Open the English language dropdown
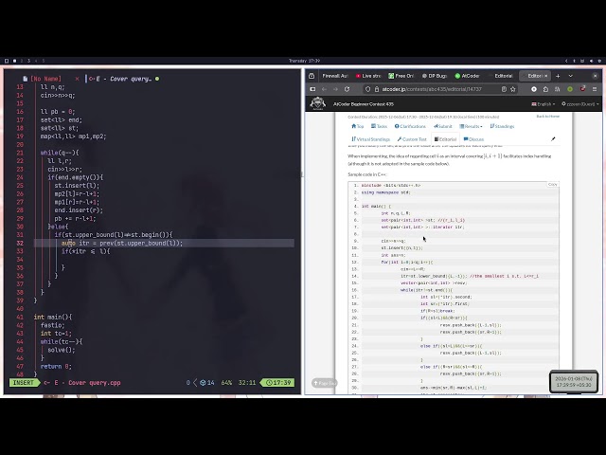 tap(543, 104)
